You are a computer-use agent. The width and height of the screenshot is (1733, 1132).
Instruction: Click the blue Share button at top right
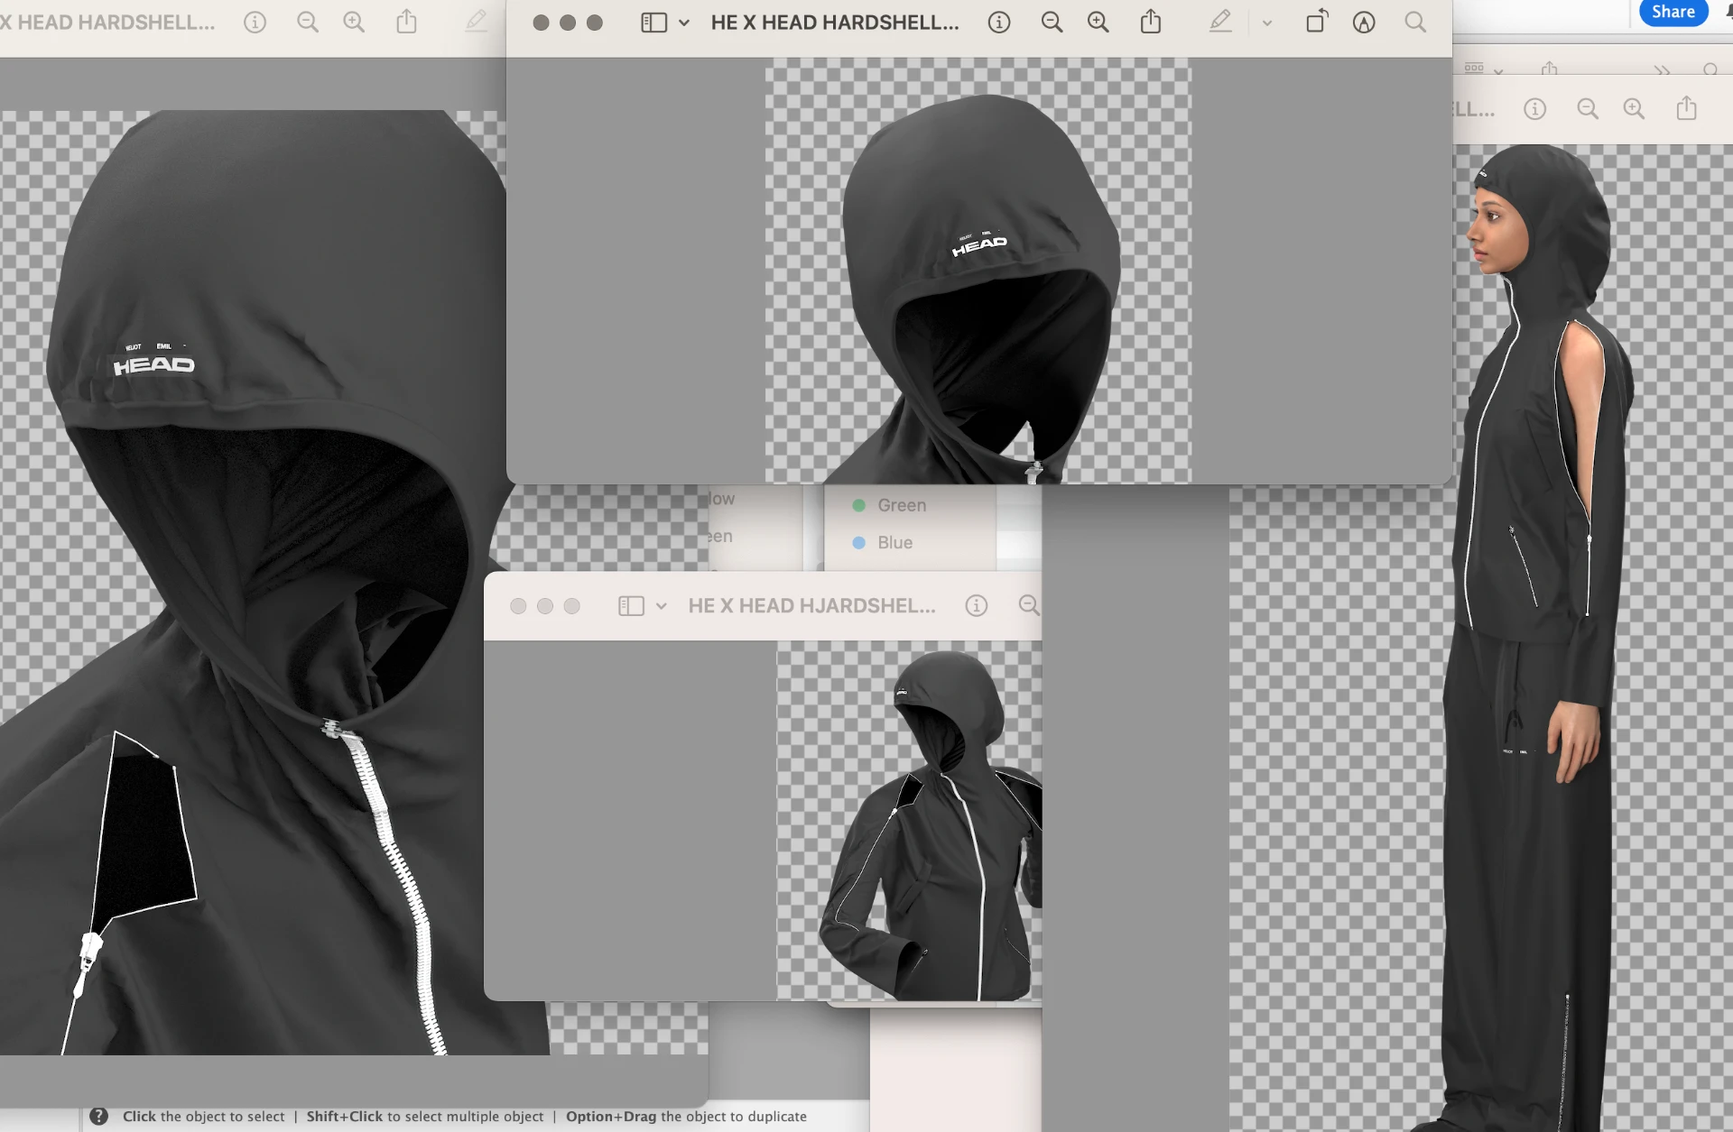point(1673,13)
